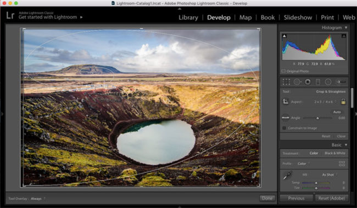Click the Lr logo identity plate

[10, 15]
